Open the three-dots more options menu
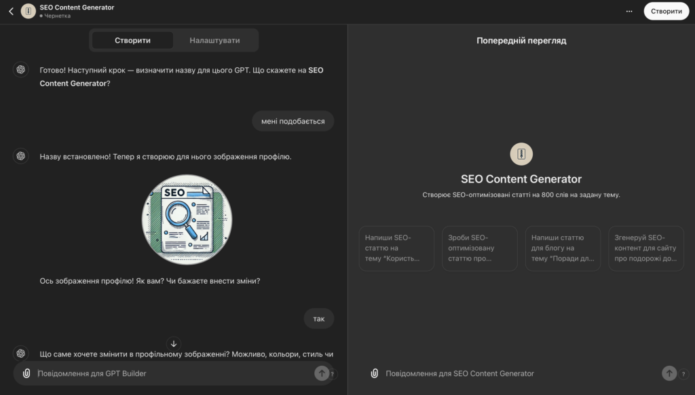695x395 pixels. pos(629,12)
